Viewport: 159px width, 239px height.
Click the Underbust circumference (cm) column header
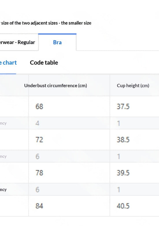(x=56, y=85)
